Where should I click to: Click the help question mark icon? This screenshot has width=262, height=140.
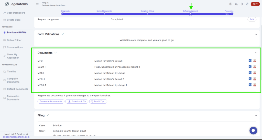(247, 4)
